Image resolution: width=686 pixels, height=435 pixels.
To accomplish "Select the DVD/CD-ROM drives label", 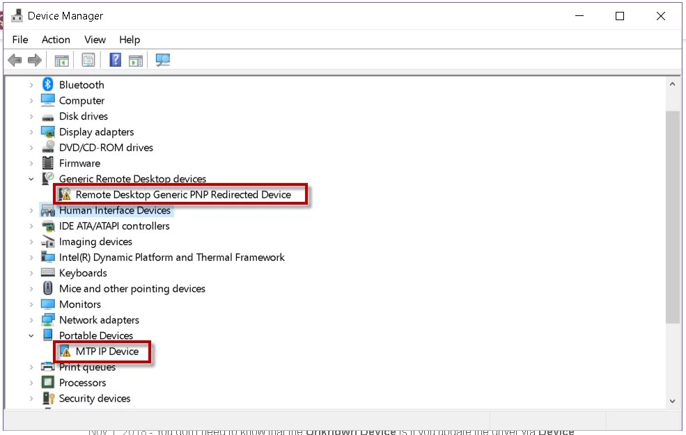I will click(106, 148).
